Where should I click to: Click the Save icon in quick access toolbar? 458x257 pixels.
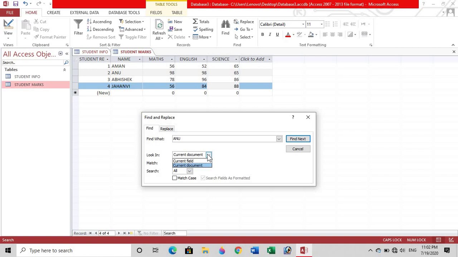pyautogui.click(x=16, y=4)
